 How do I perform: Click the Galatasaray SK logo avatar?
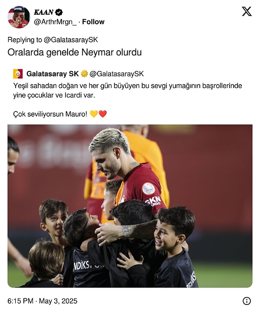18,74
